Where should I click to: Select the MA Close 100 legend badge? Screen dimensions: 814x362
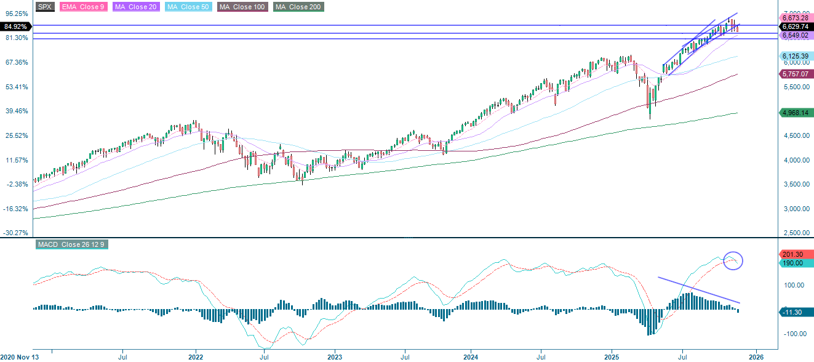click(242, 7)
